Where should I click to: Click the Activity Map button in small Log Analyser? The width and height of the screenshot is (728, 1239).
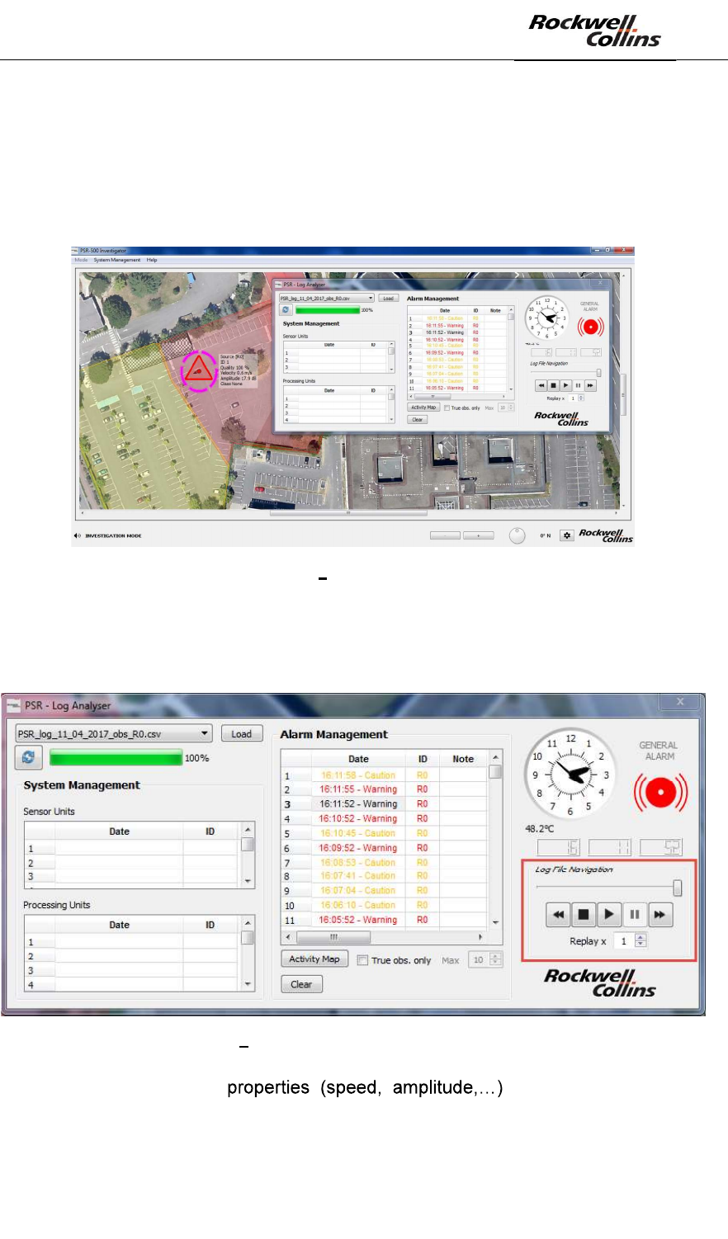[423, 408]
